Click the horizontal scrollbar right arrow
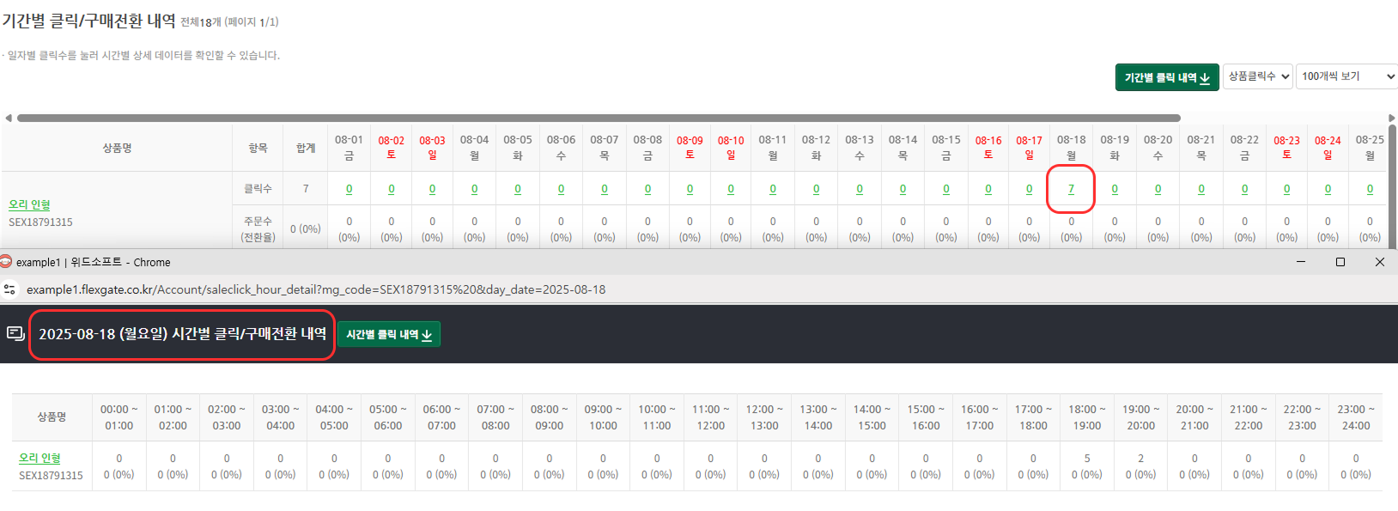 click(1392, 119)
